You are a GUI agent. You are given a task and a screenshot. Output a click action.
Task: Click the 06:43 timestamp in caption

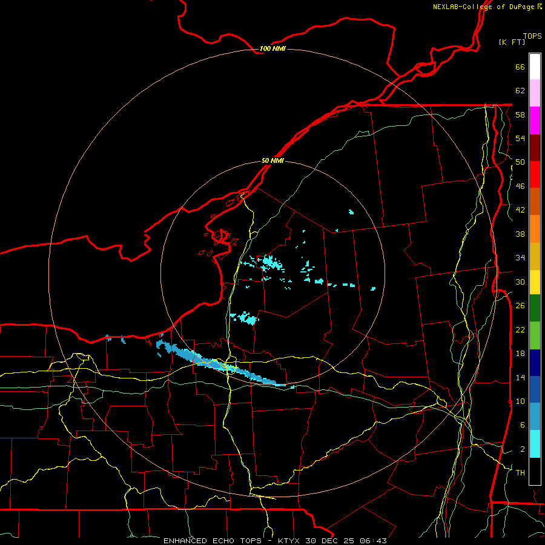pos(373,541)
